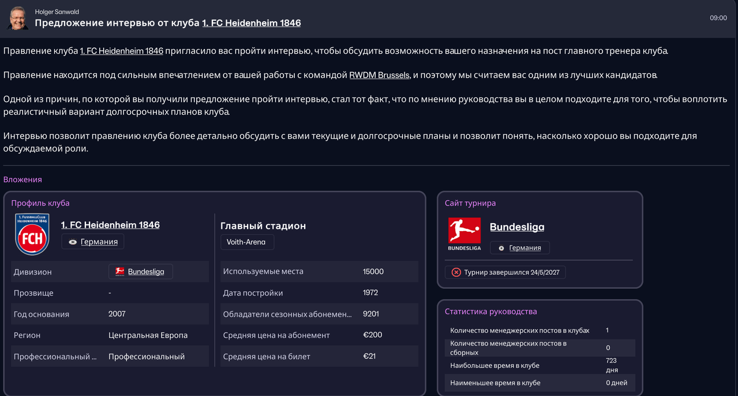Click the large Bundesliga logo in Сайт турнира

click(464, 233)
